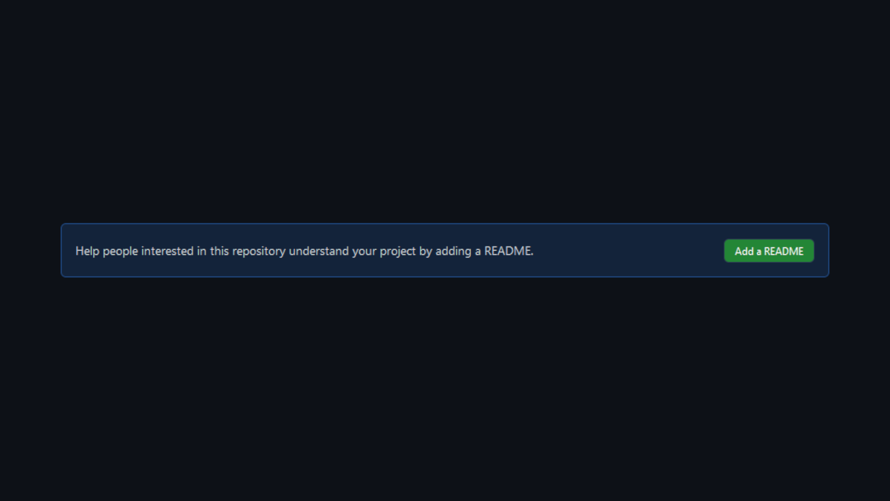Click "README" label on the green button
890x501 pixels.
point(783,251)
